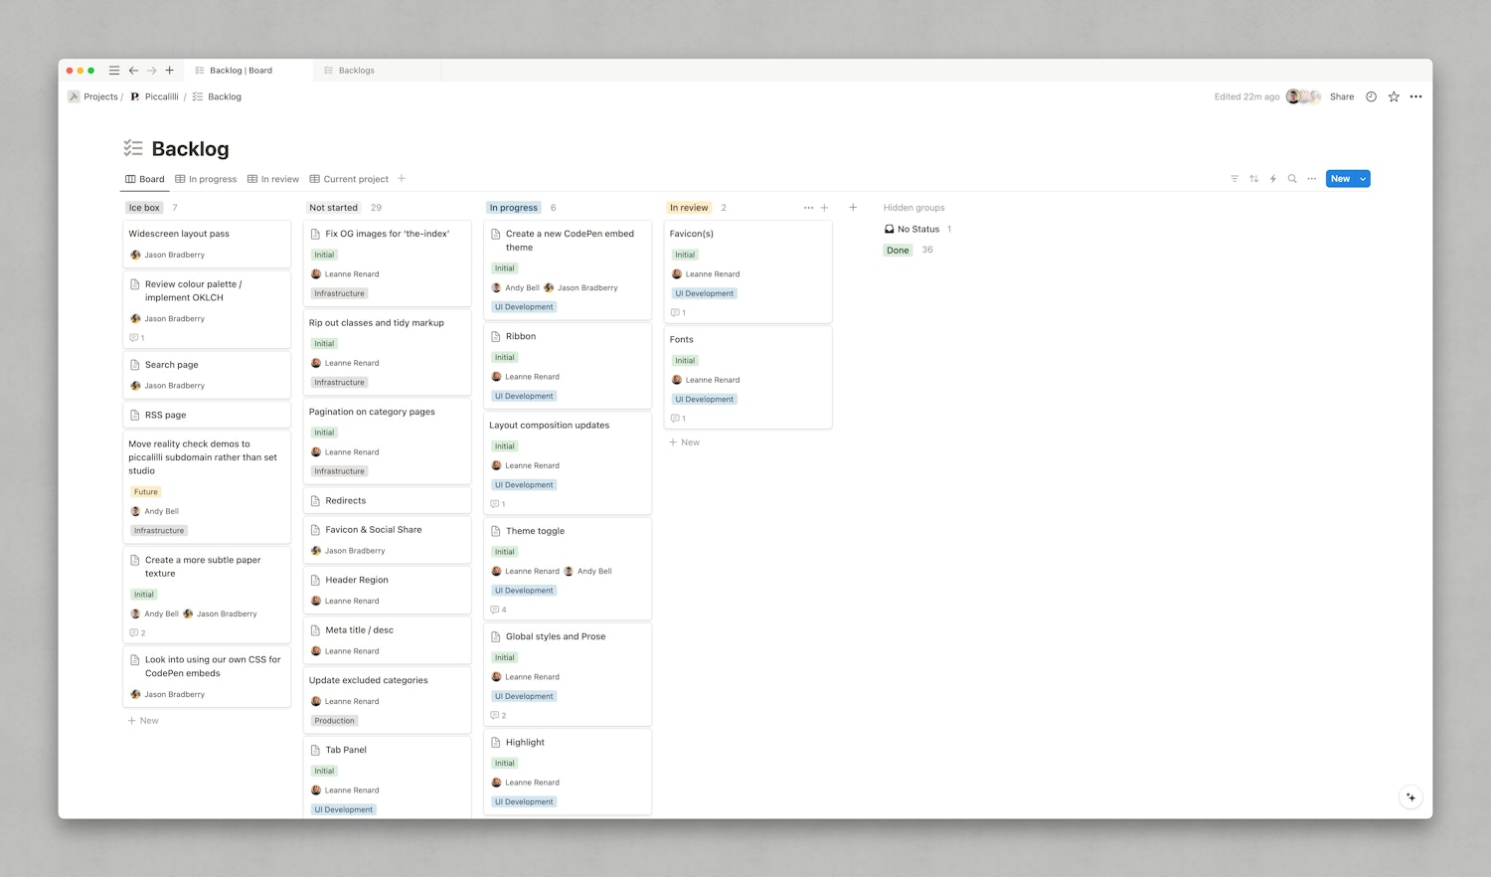Viewport: 1491px width, 877px height.
Task: Expand the dropdown arrow beside the New button
Action: [1363, 179]
